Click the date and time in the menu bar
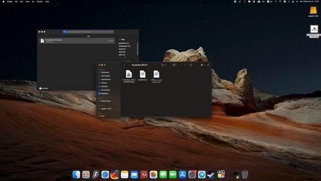Screen dimensions: 321x181 [x=309, y=2]
